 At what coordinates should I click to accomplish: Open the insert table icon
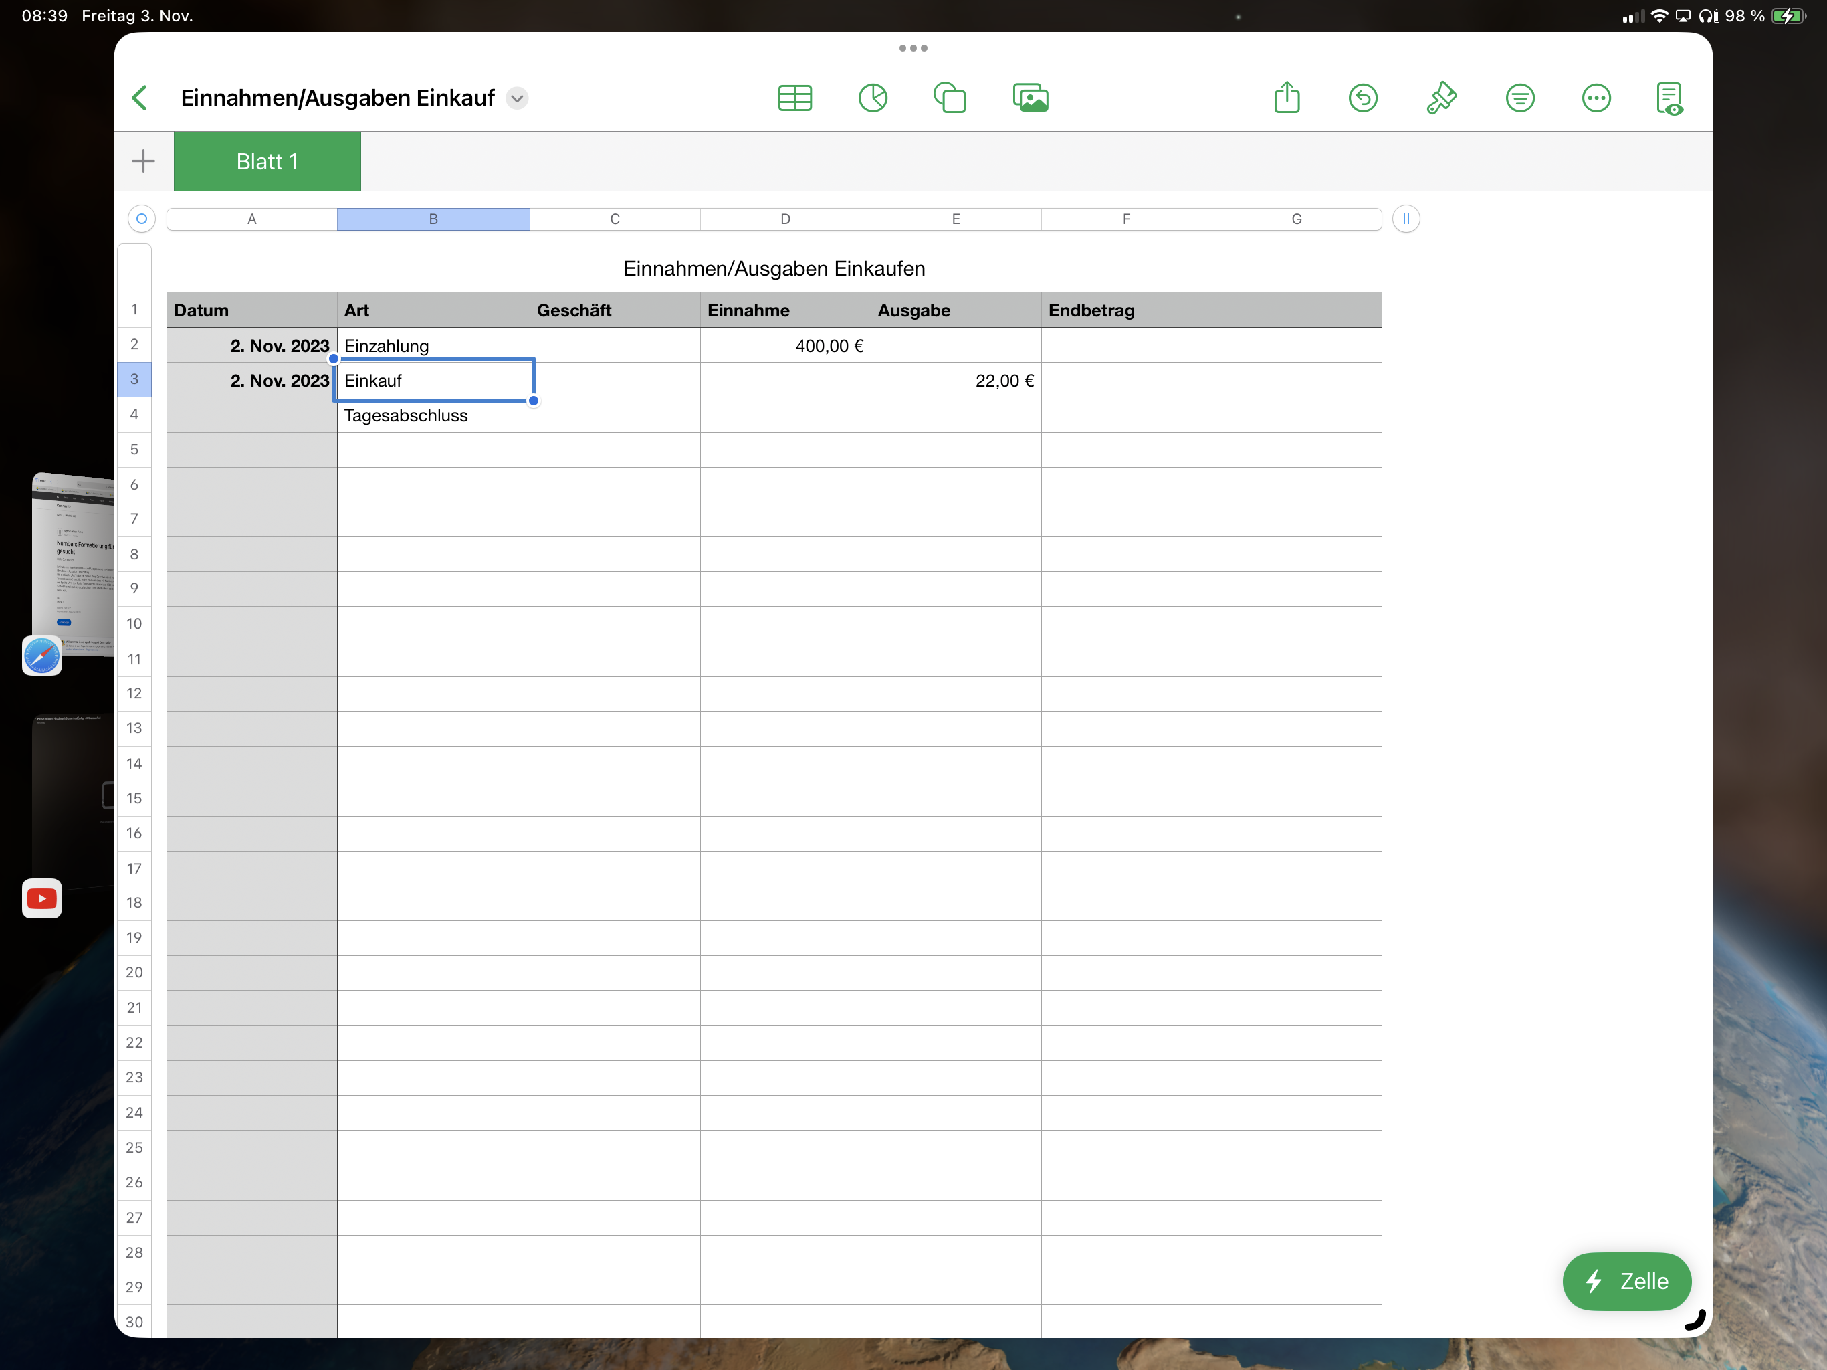click(x=794, y=98)
